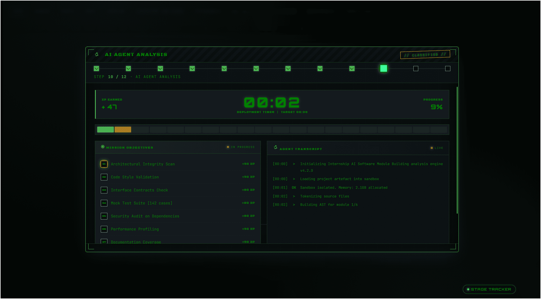Jump to completed step 2 marker
This screenshot has width=541, height=299.
tap(129, 69)
